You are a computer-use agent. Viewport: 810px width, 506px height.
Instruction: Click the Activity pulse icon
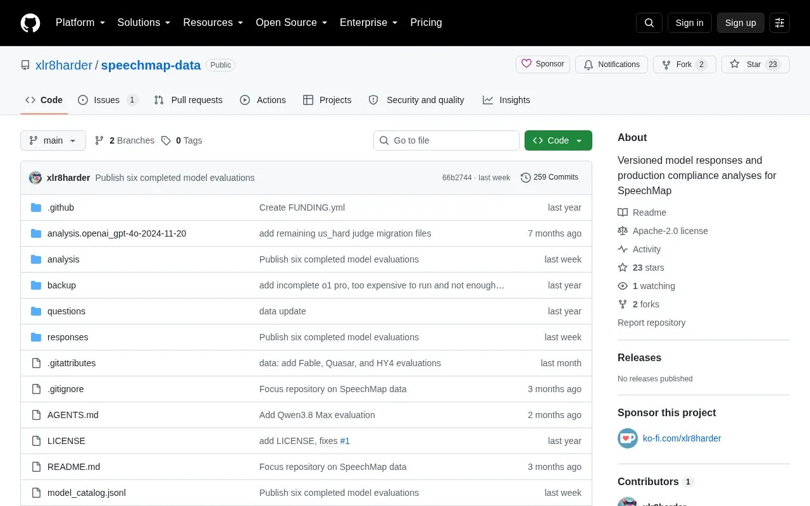tap(623, 249)
